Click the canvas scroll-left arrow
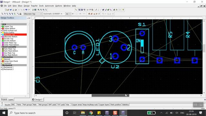The width and height of the screenshot is (206, 116). [x=36, y=95]
